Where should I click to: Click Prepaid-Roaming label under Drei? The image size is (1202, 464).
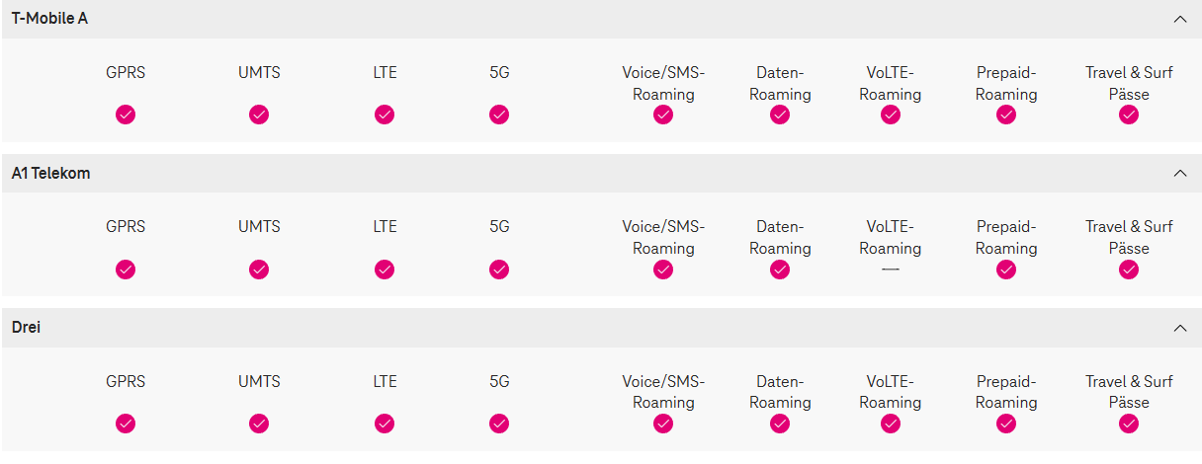tap(1006, 392)
